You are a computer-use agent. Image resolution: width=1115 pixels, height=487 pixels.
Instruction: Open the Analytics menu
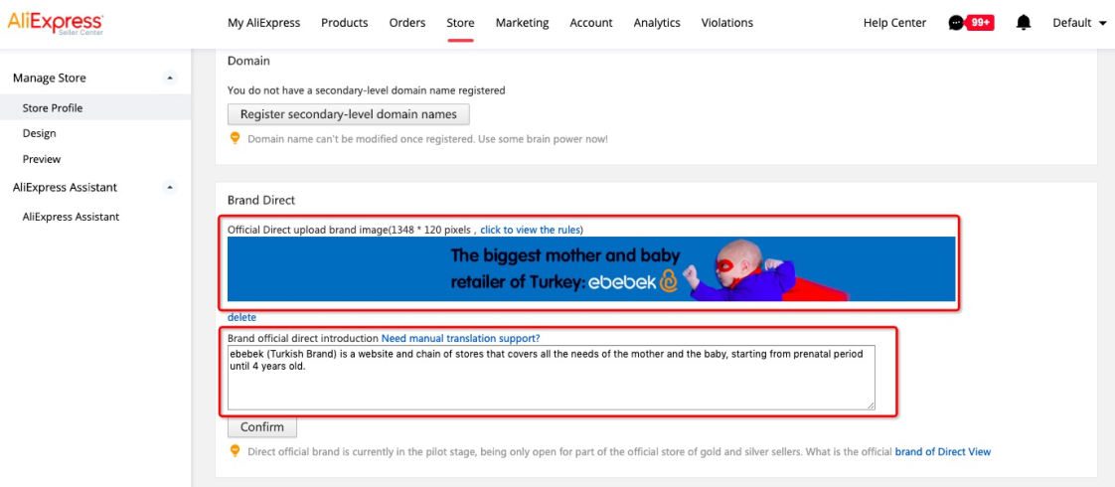coord(656,23)
